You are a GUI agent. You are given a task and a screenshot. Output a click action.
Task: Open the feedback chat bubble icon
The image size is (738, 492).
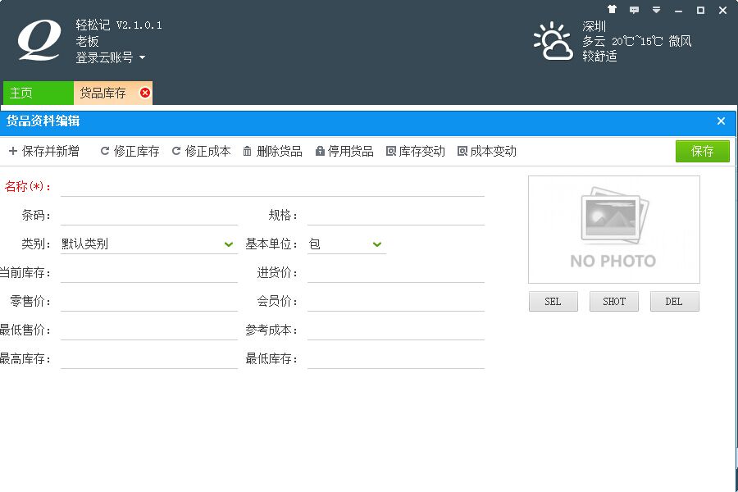click(634, 9)
